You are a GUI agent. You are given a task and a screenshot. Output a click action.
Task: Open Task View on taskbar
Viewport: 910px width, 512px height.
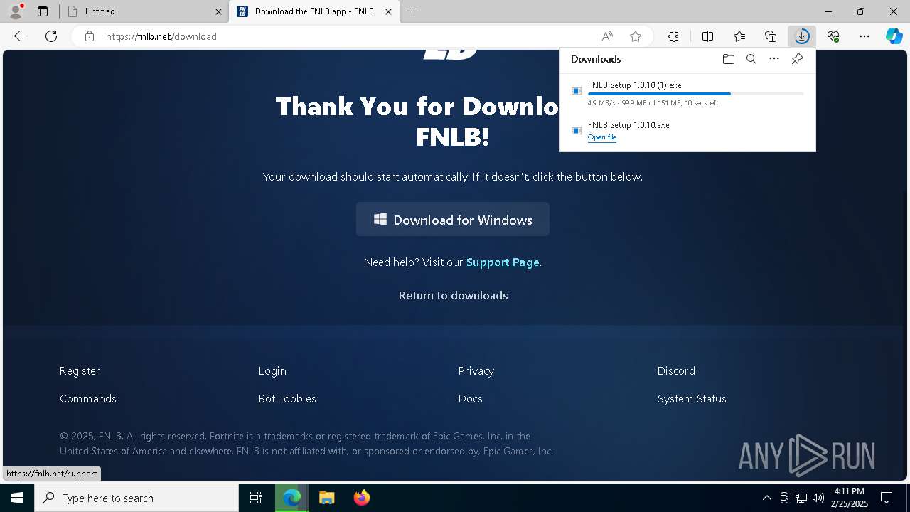256,498
